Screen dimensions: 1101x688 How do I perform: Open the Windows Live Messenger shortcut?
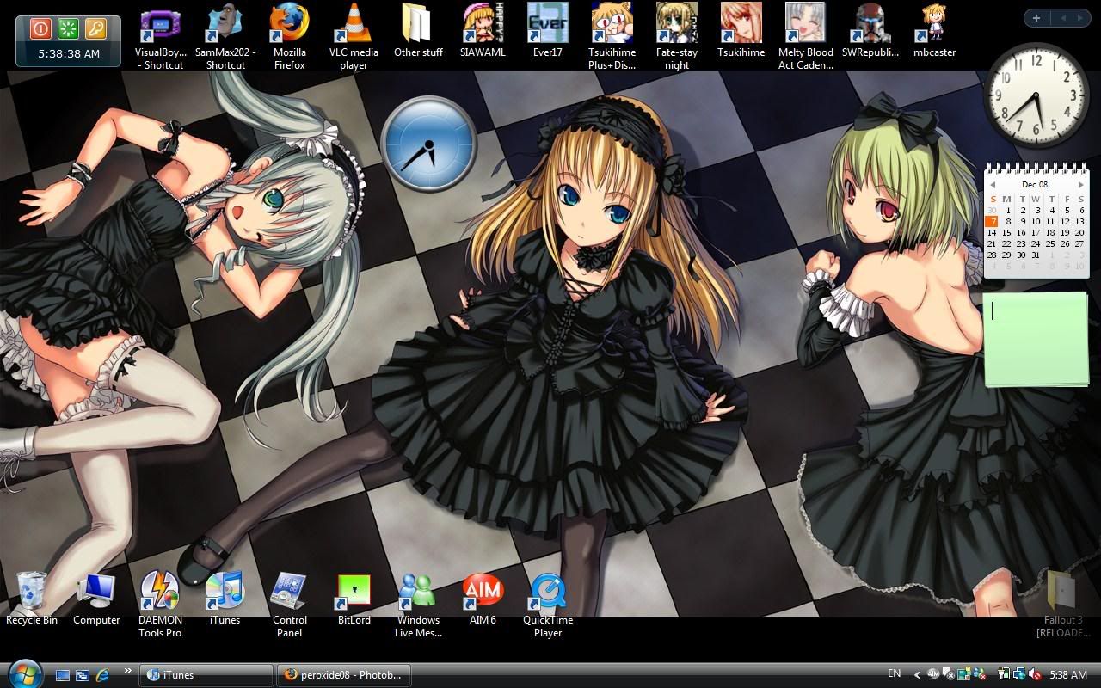click(417, 592)
